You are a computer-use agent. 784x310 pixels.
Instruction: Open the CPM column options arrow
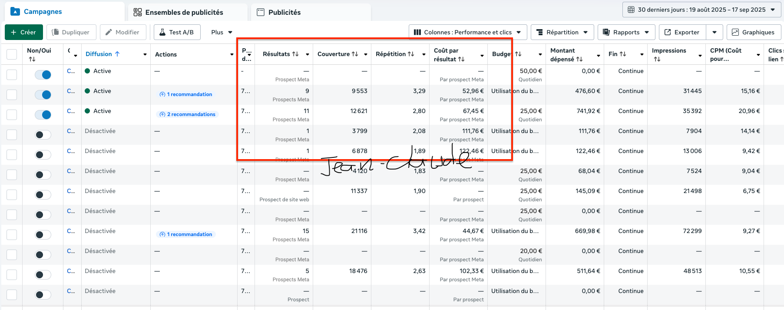[x=758, y=55]
